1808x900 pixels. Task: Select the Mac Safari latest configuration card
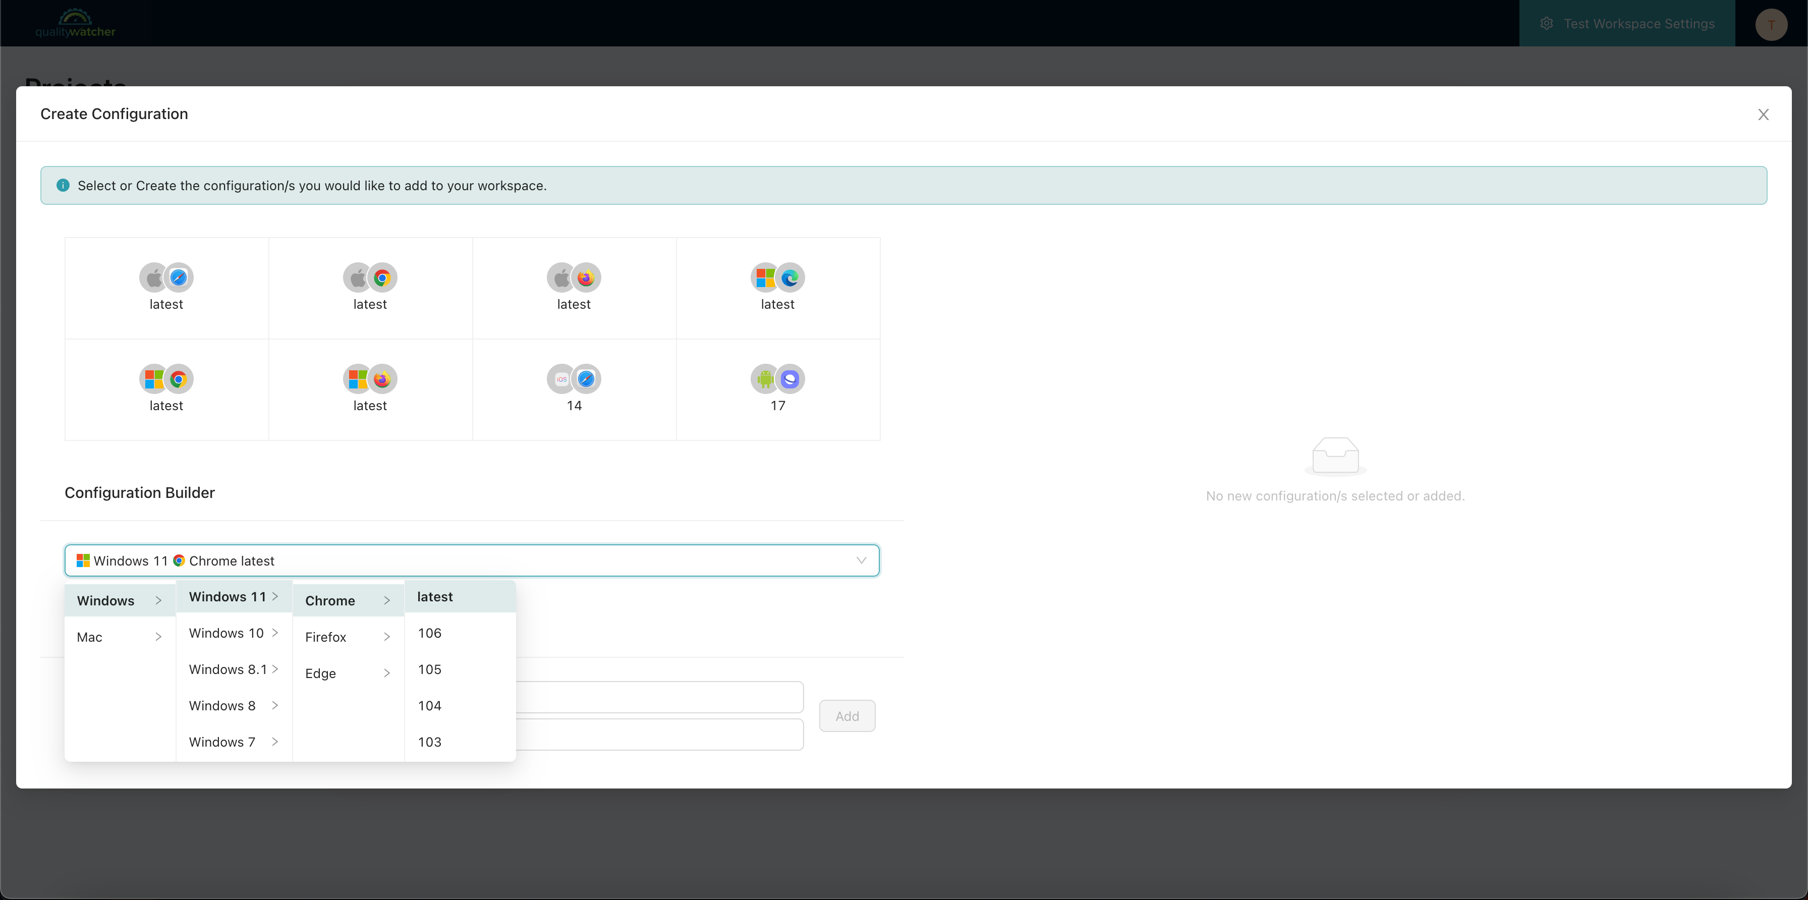166,288
